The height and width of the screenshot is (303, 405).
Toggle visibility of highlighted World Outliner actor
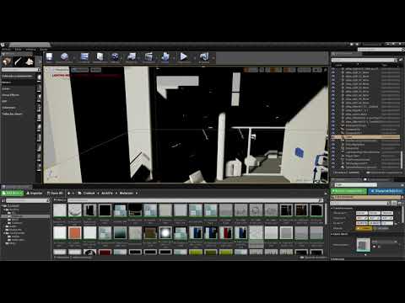(333, 137)
